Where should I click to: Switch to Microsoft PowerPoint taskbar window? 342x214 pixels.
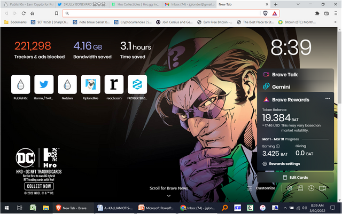tap(156, 208)
